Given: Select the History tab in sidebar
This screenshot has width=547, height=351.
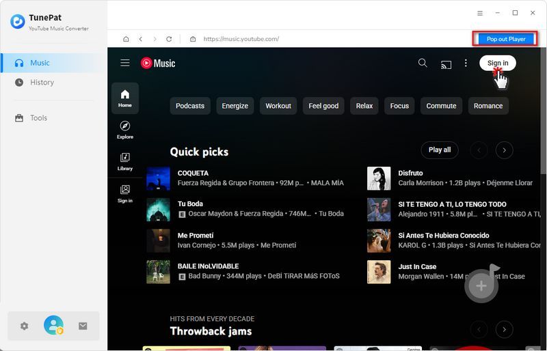Looking at the screenshot, I should point(42,82).
